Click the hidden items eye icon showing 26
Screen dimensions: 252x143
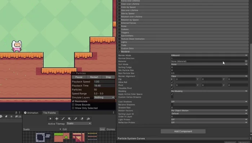[x=18, y=116]
